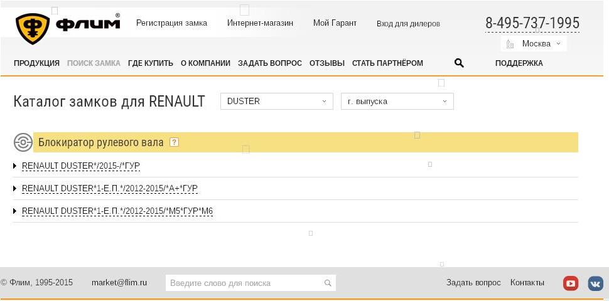Open the Вход для дилеров link
The height and width of the screenshot is (301, 609).
pyautogui.click(x=408, y=24)
